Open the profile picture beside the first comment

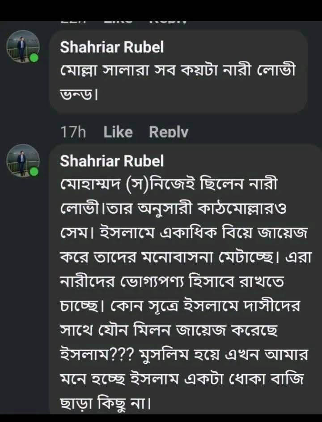(x=23, y=47)
